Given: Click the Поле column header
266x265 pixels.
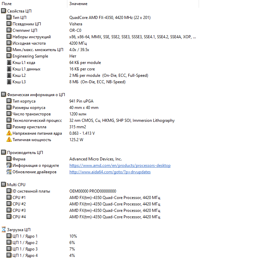Looking at the screenshot, I should (7, 4).
